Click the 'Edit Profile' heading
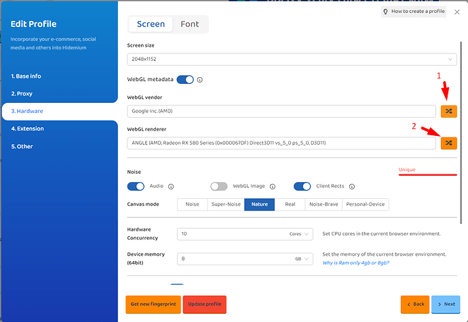This screenshot has width=468, height=322. (33, 24)
